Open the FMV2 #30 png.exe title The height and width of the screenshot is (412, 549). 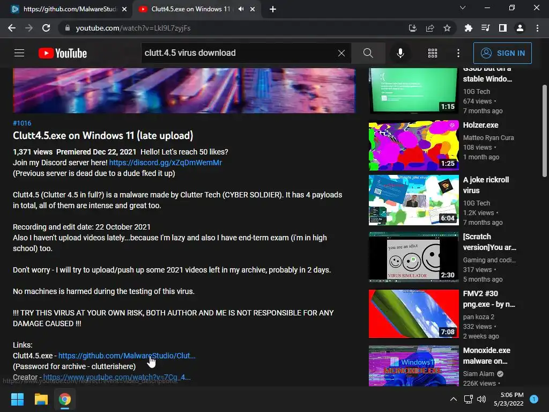[489, 299]
